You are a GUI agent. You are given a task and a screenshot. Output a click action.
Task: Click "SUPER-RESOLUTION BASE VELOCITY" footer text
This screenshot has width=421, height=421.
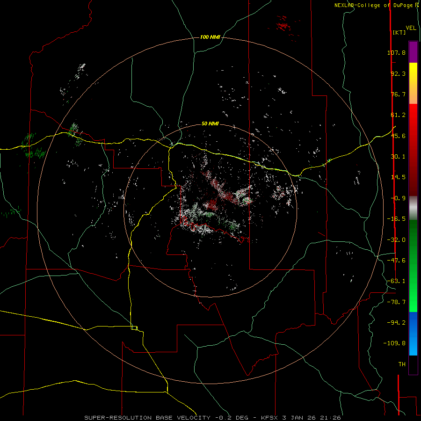pyautogui.click(x=147, y=418)
